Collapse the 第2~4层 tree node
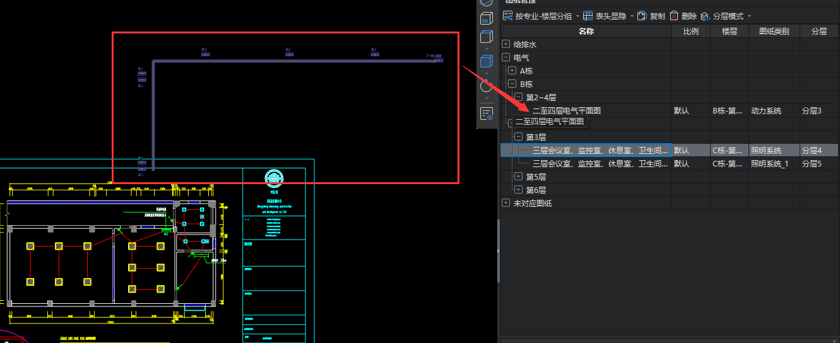 click(x=518, y=97)
